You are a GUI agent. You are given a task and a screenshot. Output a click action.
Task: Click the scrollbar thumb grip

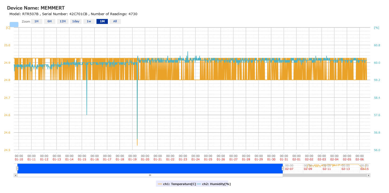pos(150,175)
